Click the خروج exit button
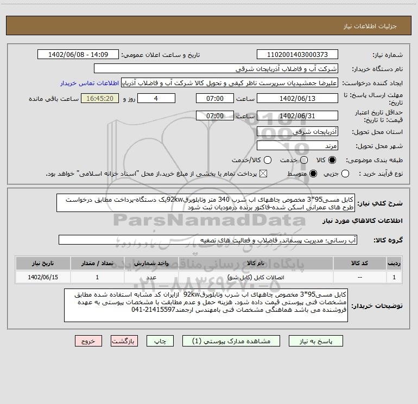This screenshot has height=404, width=418. click(x=88, y=341)
